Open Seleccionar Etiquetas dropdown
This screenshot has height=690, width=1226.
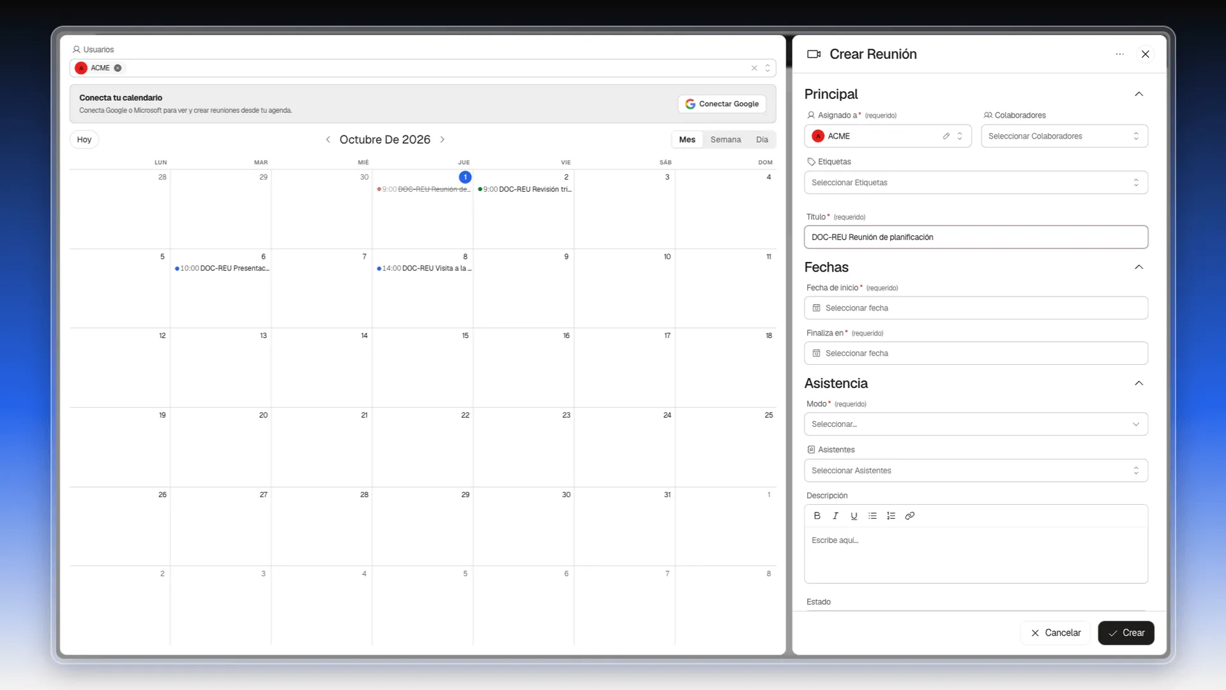(x=976, y=183)
